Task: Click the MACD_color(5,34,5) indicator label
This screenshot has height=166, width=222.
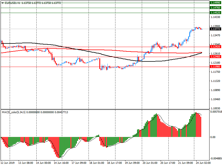Action: [14, 112]
